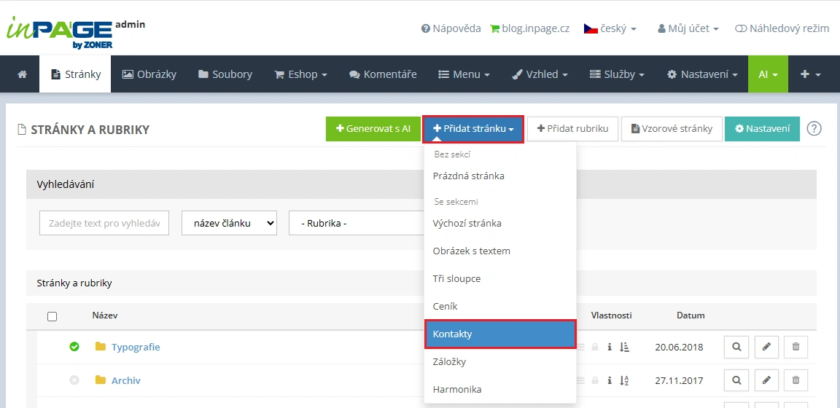Screen dimensions: 840x408
Task: Expand the název článku search type dropdown
Action: tap(229, 223)
